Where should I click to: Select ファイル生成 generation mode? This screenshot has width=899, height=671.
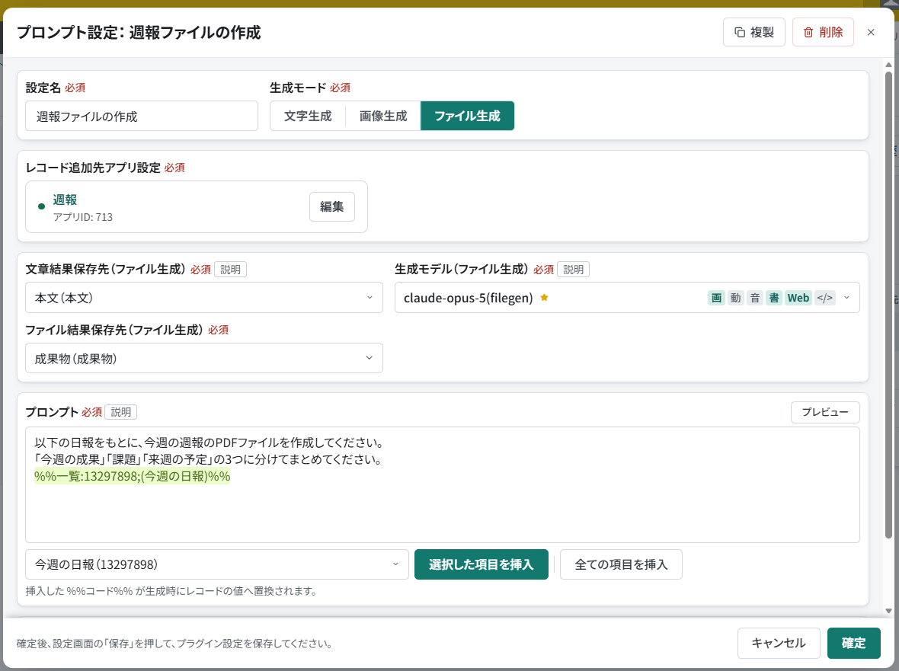pos(467,117)
